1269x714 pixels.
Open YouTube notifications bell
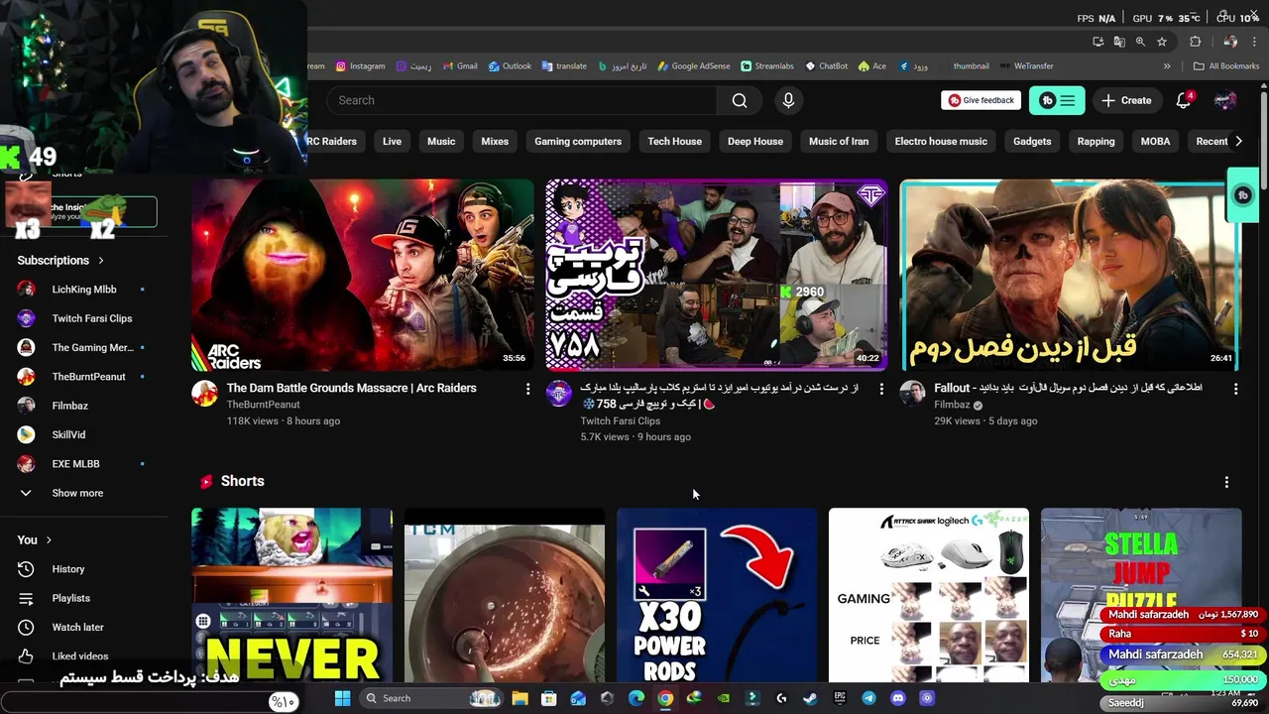point(1183,100)
